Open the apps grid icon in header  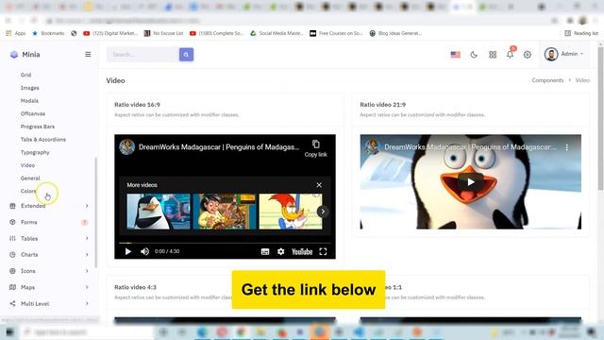point(493,55)
